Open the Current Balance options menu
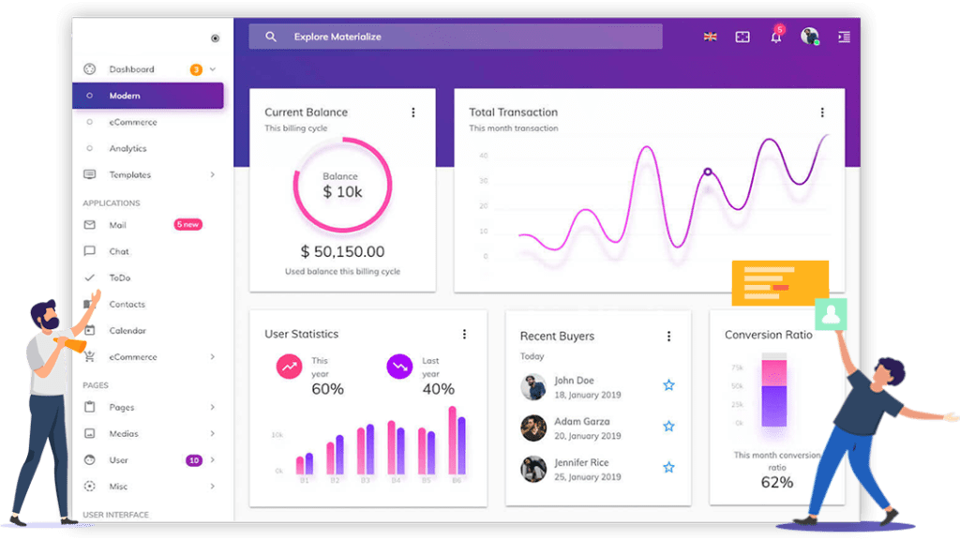960x540 pixels. tap(413, 112)
